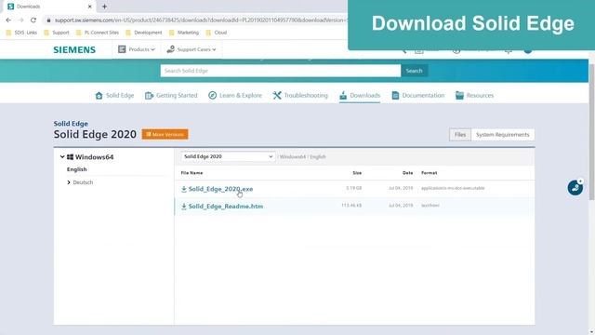This screenshot has width=595, height=335.
Task: Go to the Solid Edge tab
Action: coord(114,95)
